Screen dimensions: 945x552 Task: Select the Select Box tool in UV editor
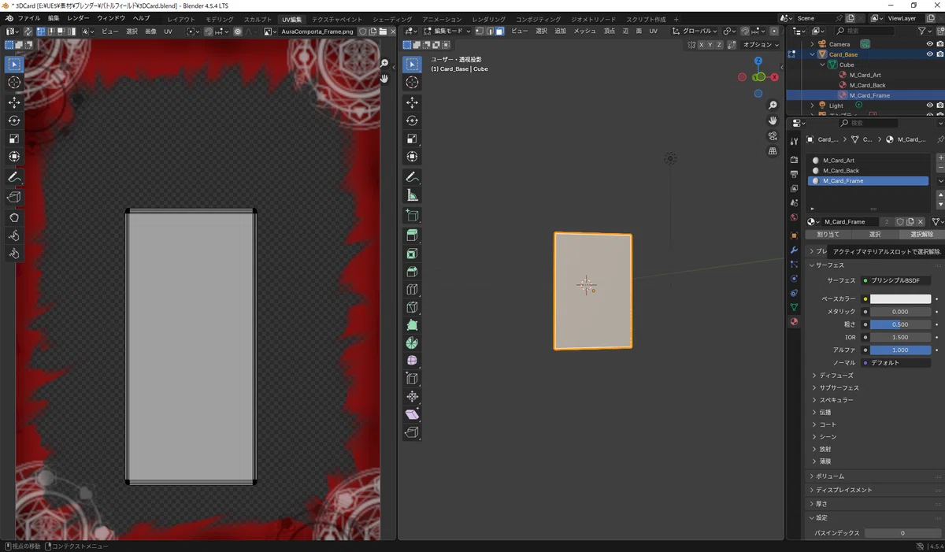click(x=14, y=64)
